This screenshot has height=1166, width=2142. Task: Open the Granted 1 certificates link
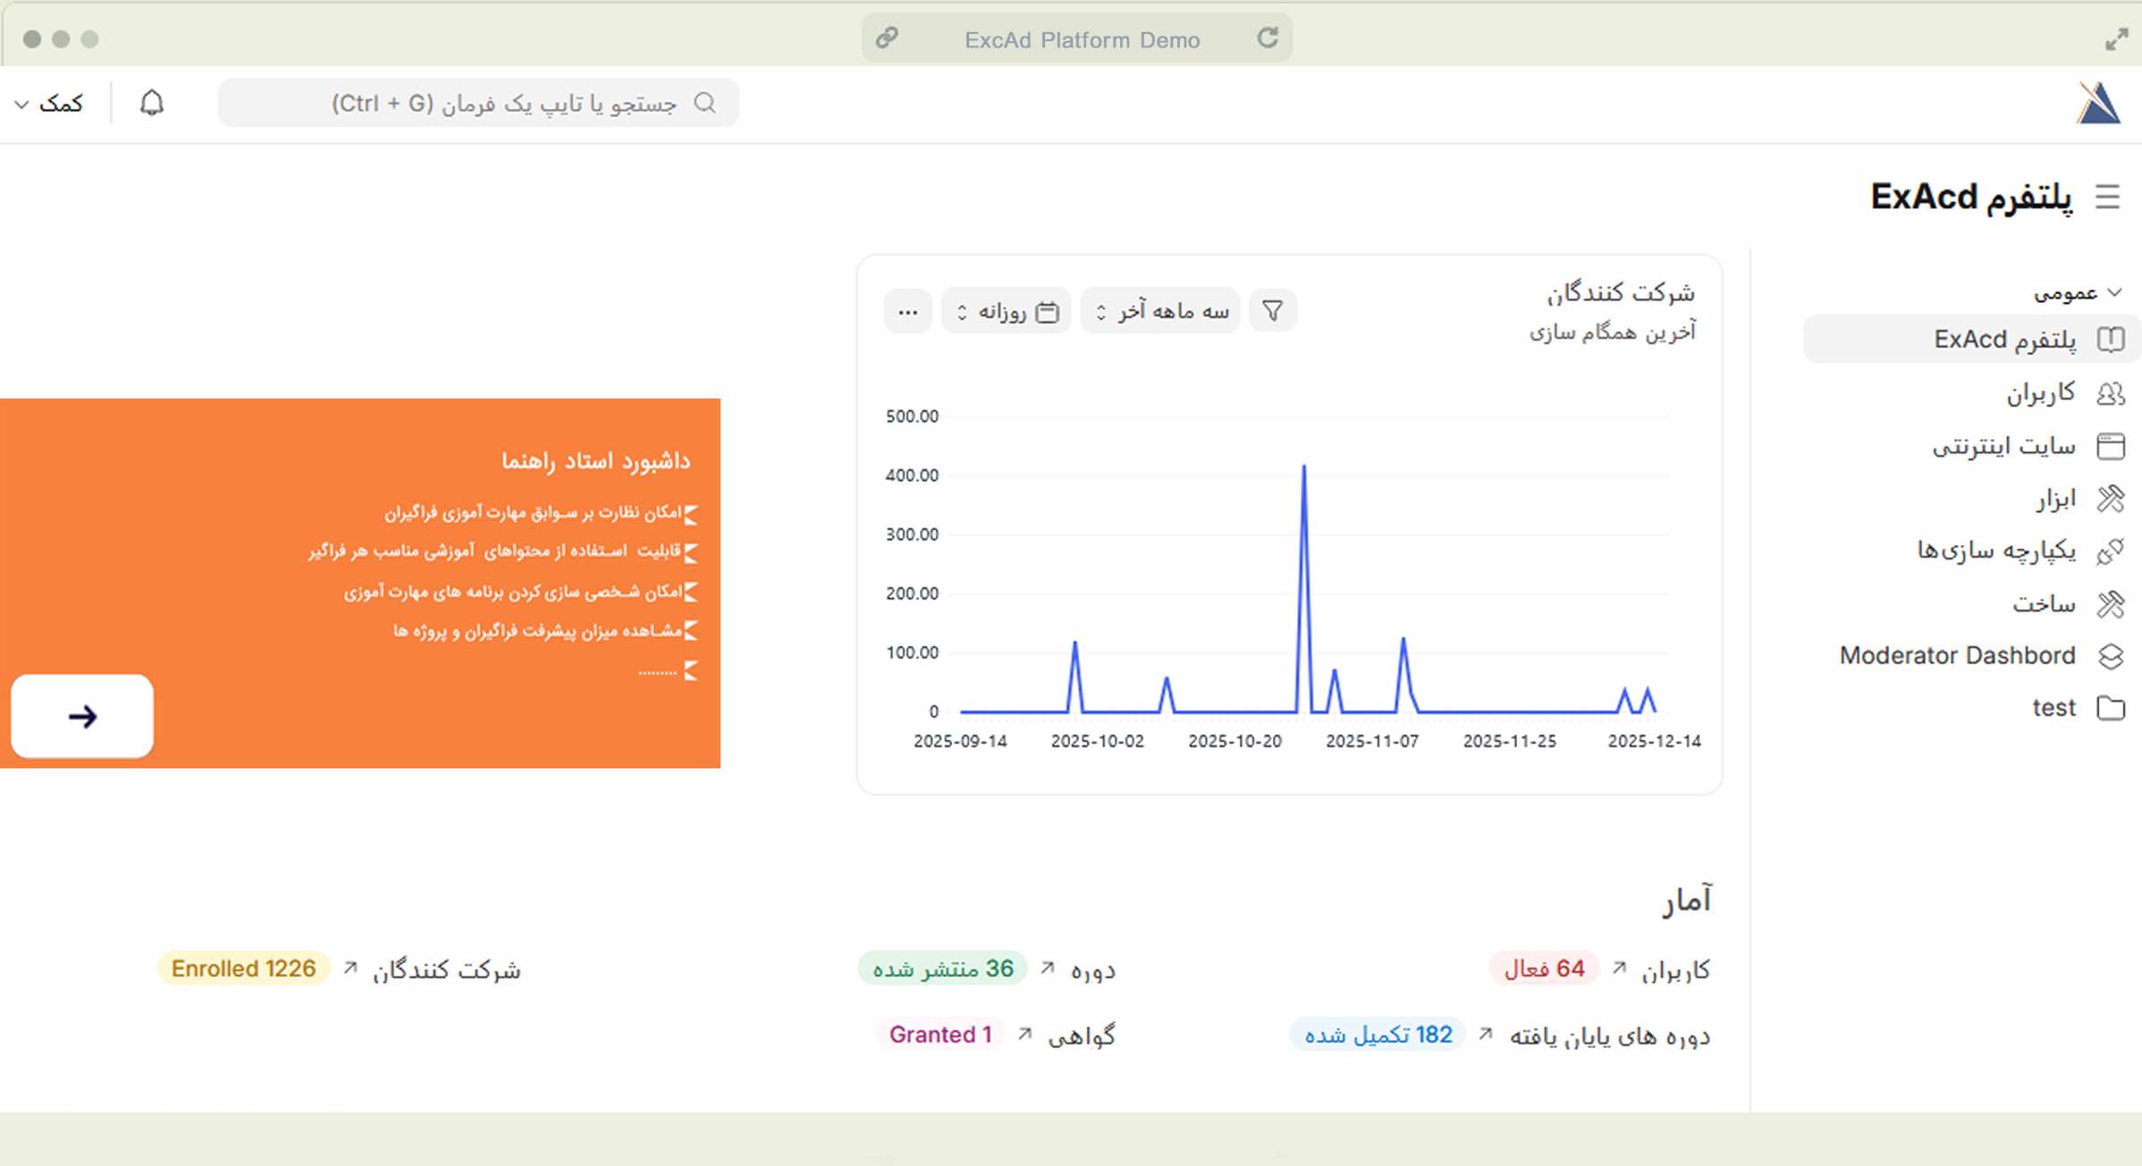(x=940, y=1034)
